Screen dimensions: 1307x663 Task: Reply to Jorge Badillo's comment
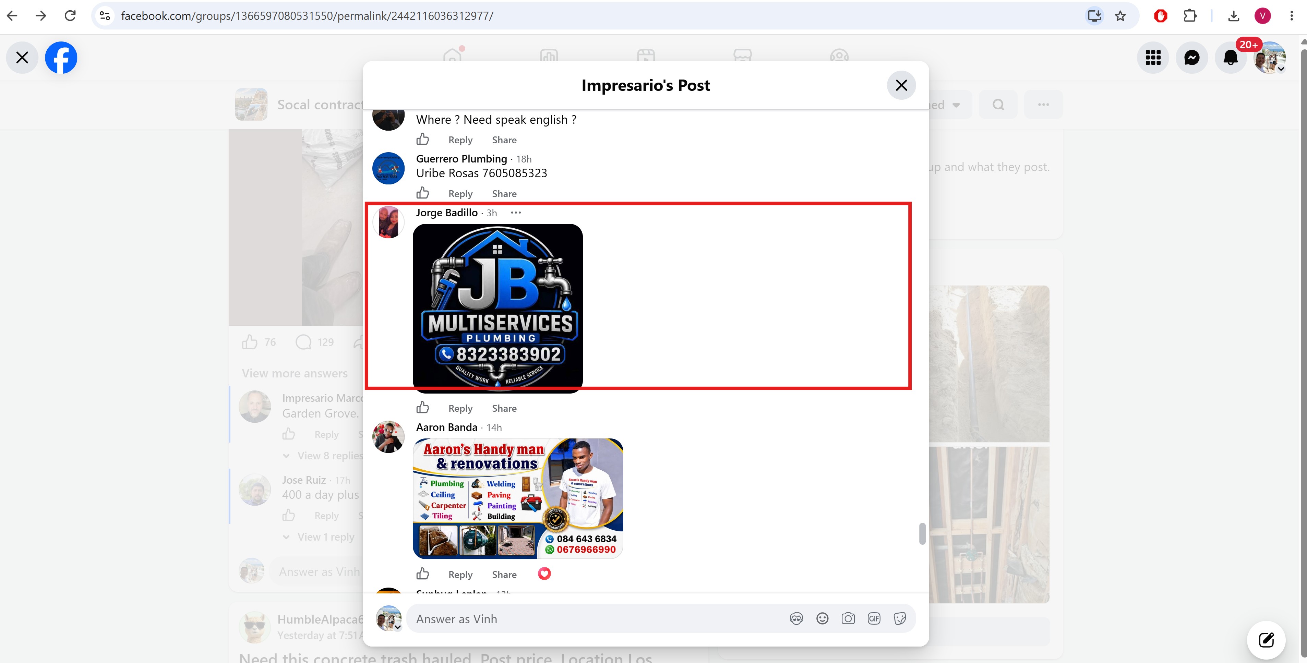pos(460,408)
